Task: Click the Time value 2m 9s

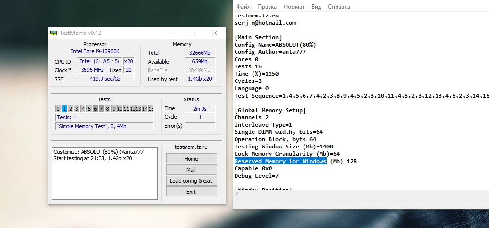Action: 200,108
